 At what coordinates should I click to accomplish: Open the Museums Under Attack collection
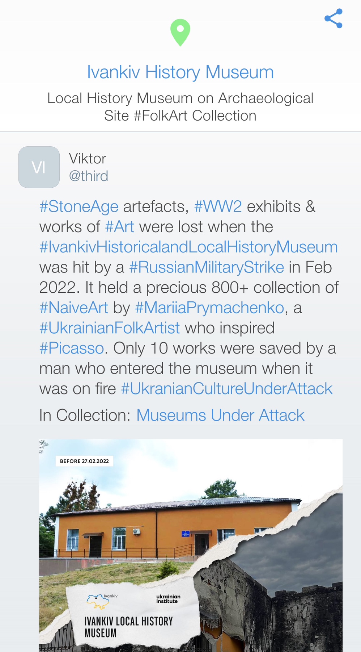(x=220, y=415)
